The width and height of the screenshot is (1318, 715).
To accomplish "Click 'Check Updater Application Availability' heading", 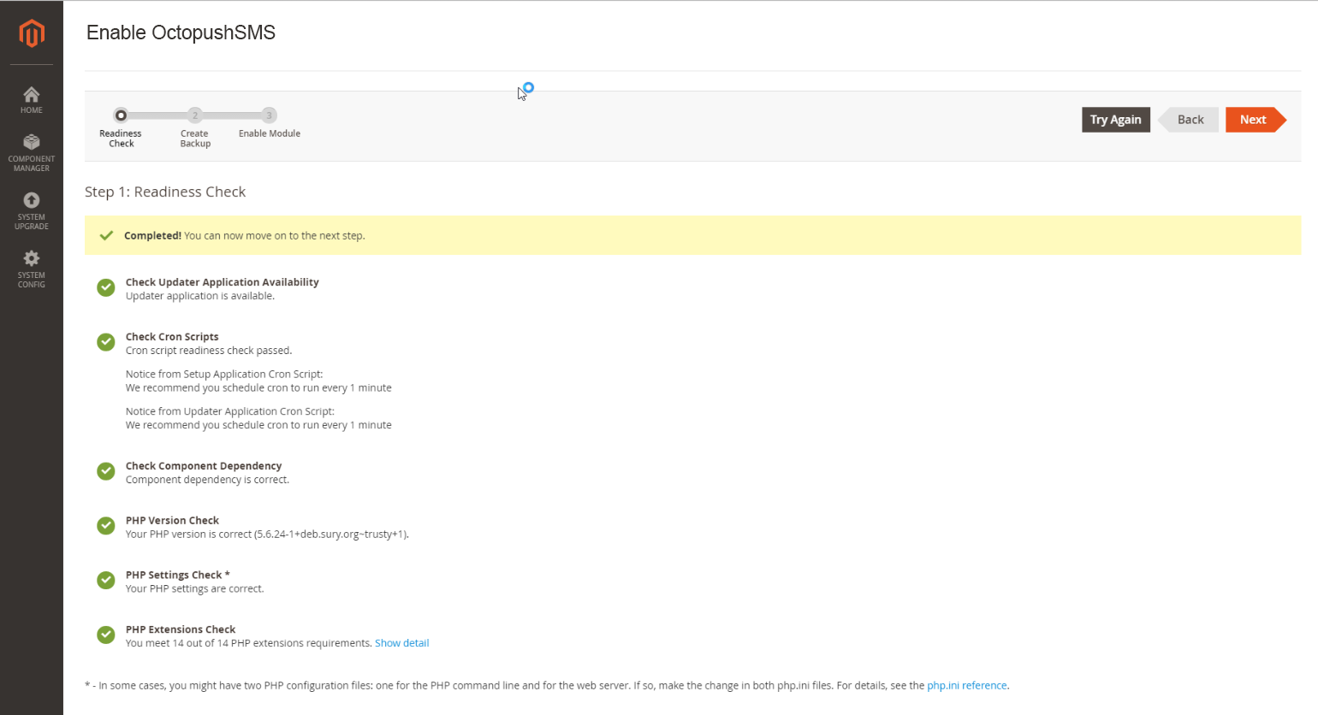I will [x=223, y=282].
